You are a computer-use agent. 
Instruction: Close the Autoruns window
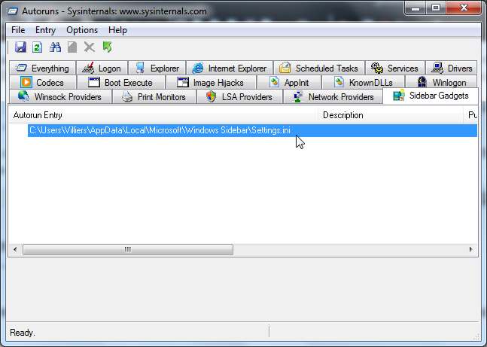click(464, 8)
